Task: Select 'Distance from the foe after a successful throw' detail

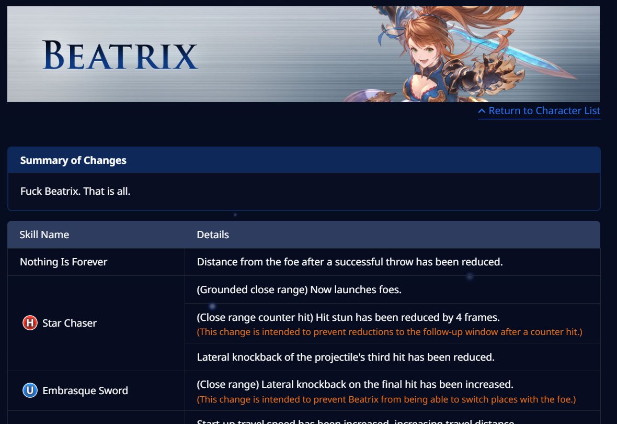Action: click(350, 262)
